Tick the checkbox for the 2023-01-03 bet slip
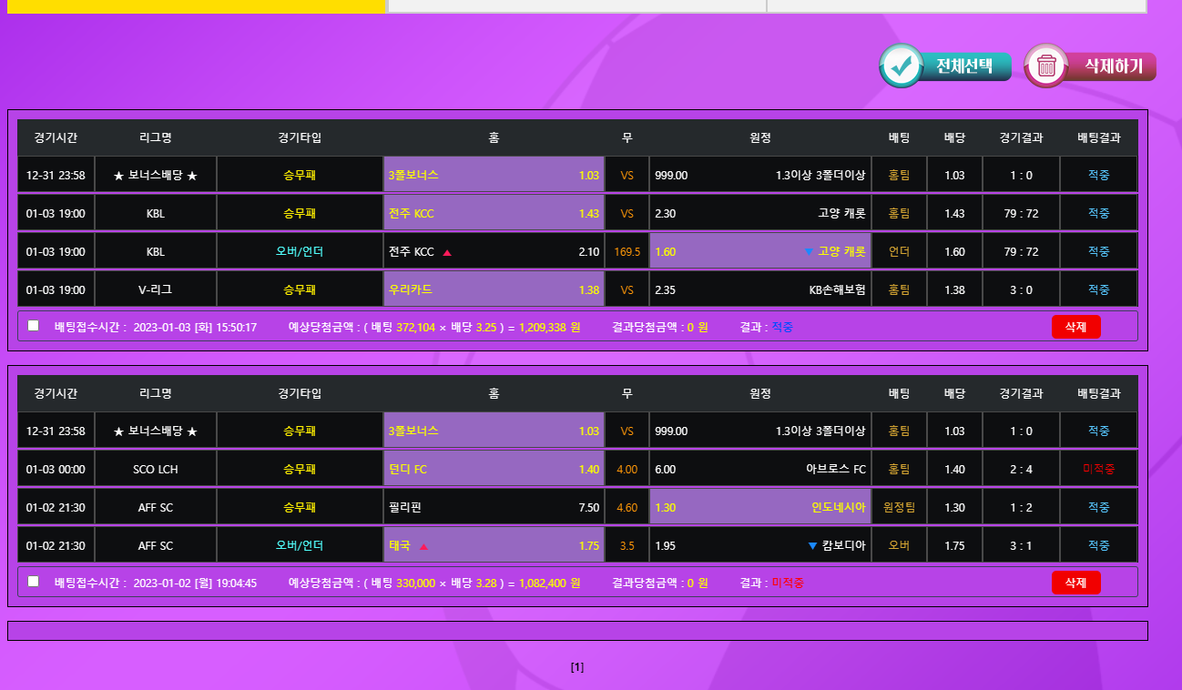The image size is (1182, 690). [x=34, y=326]
